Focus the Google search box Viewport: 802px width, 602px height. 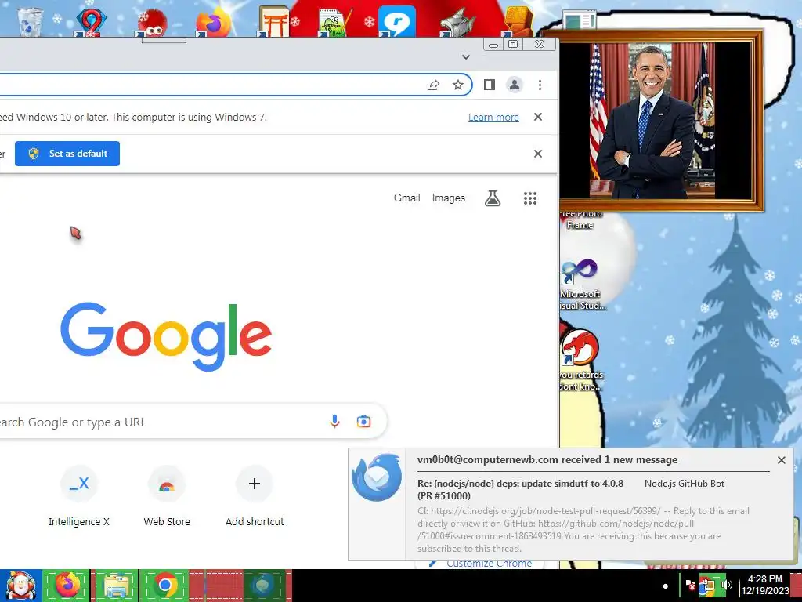pos(193,421)
